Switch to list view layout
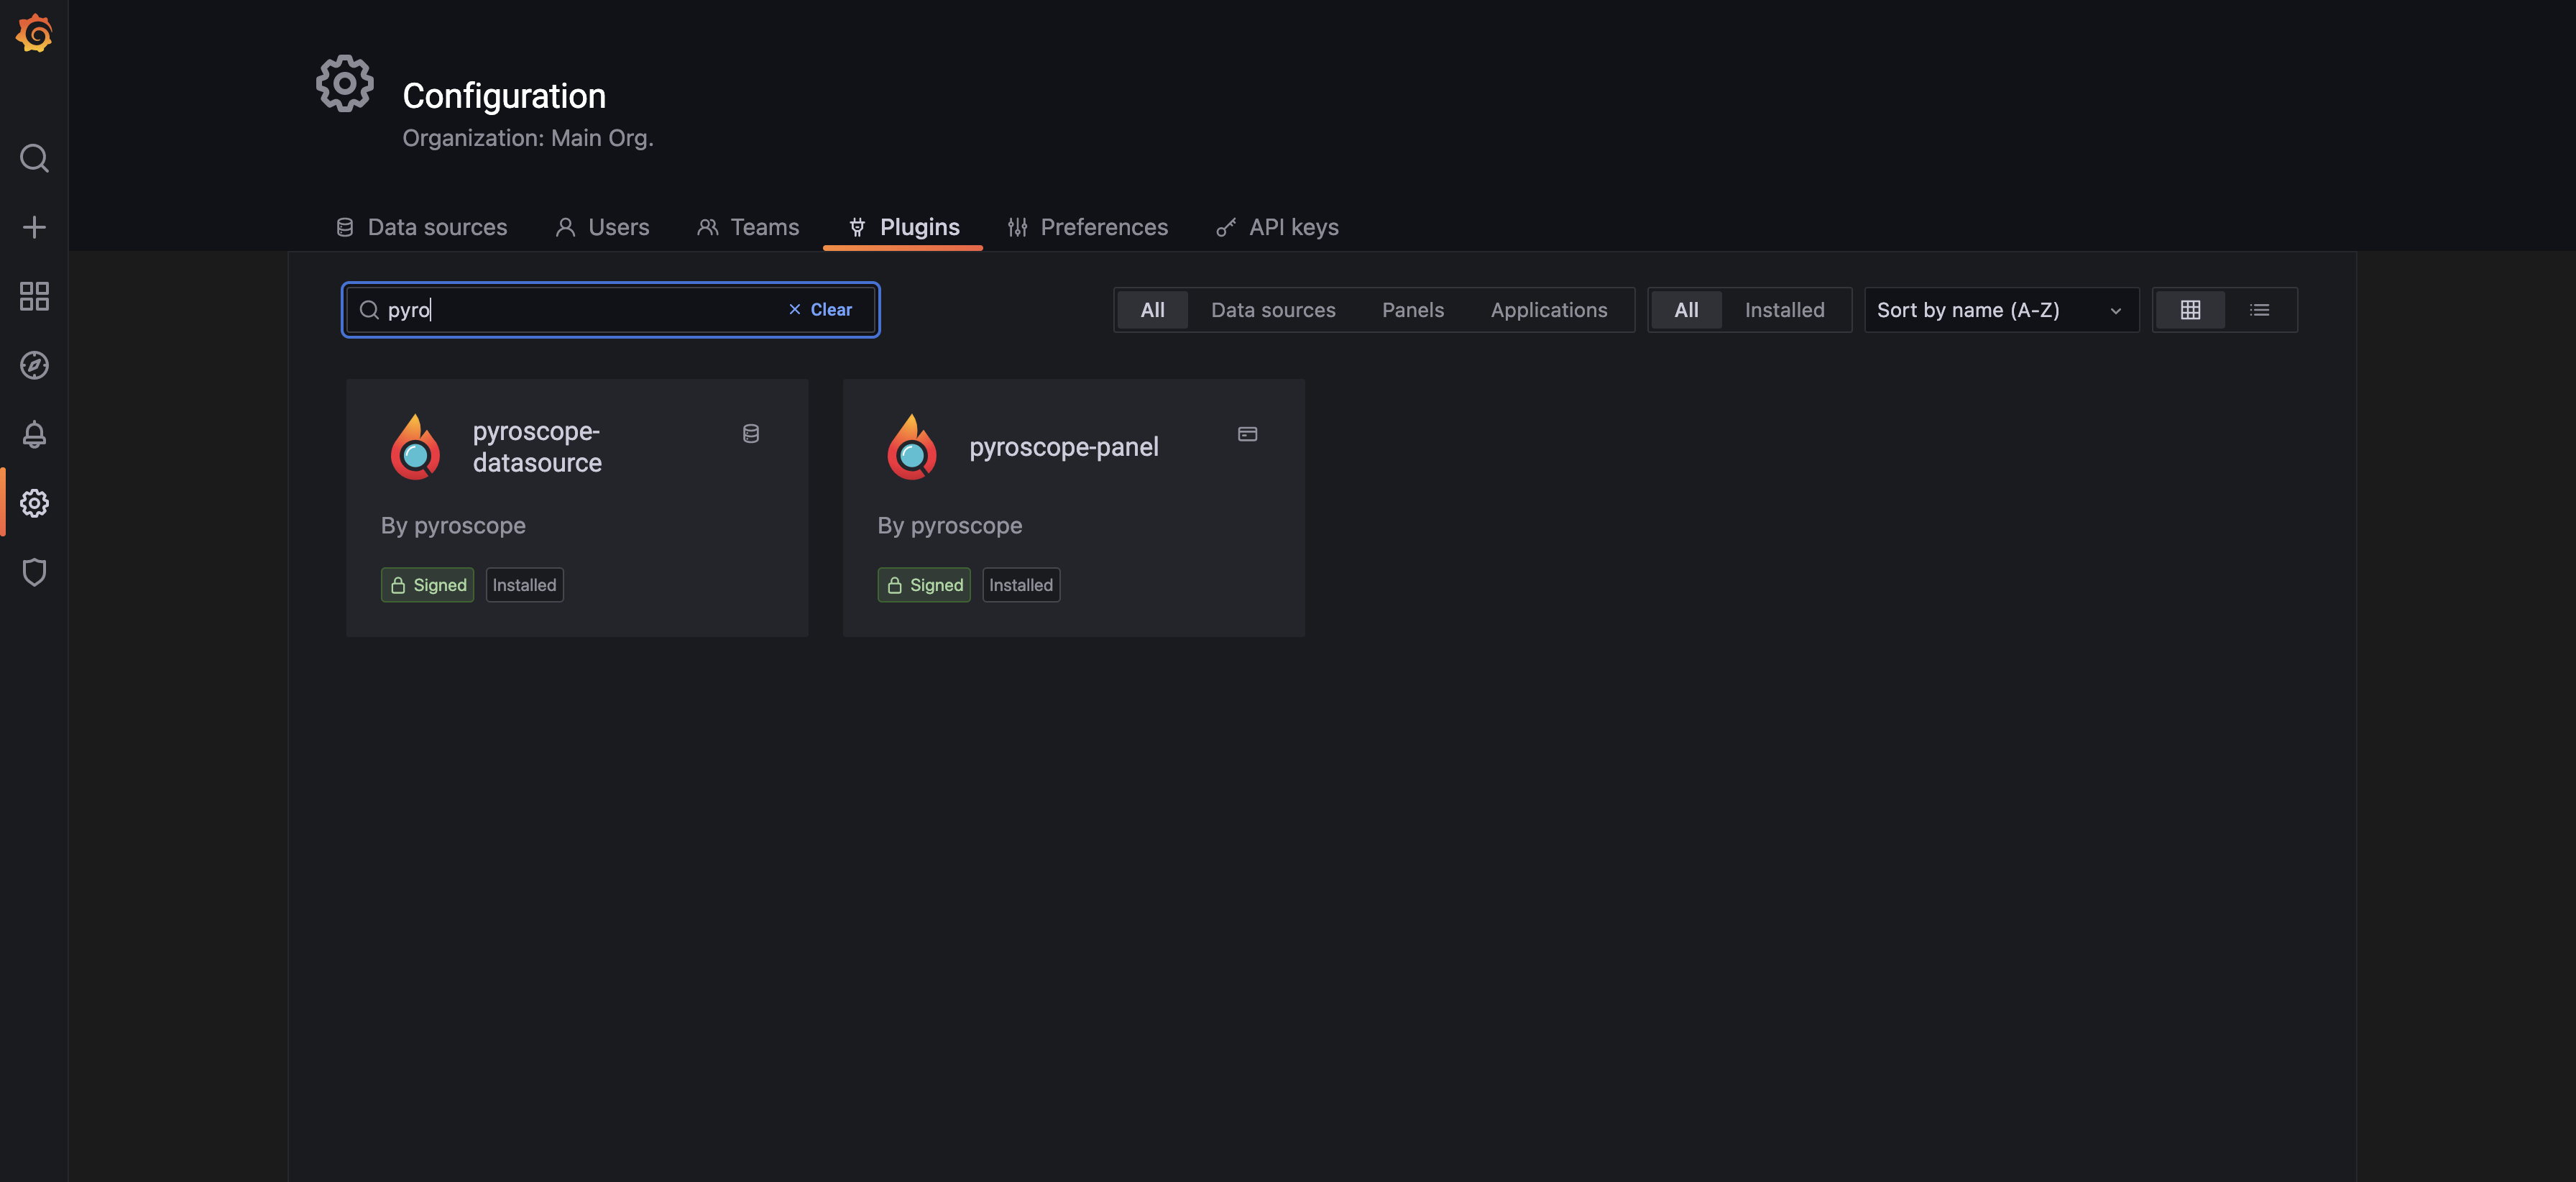The height and width of the screenshot is (1182, 2576). click(2259, 310)
